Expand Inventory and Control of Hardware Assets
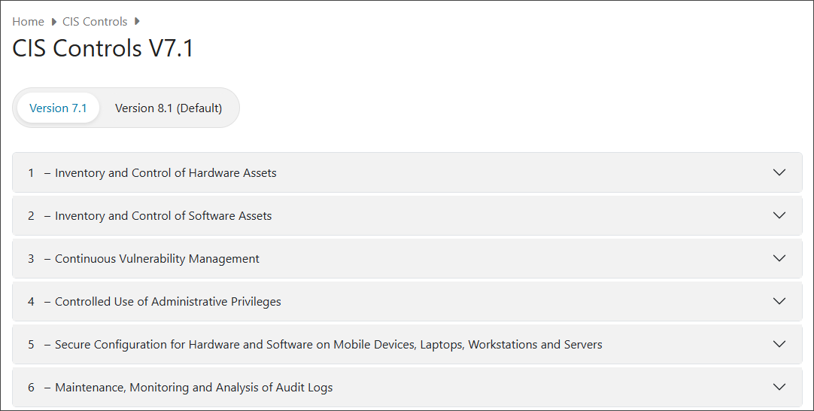This screenshot has height=411, width=814. pos(407,172)
